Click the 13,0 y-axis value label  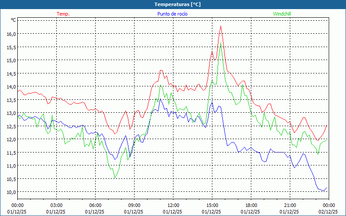click(x=11, y=113)
